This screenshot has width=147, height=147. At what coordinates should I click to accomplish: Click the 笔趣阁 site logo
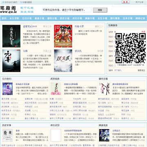[8, 10]
